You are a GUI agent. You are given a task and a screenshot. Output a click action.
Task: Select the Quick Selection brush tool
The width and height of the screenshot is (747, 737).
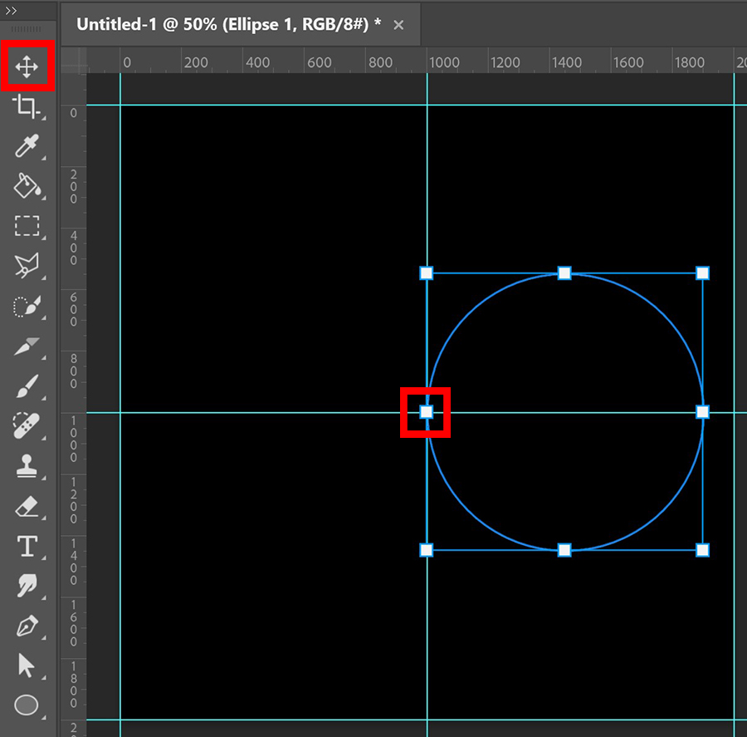pos(27,307)
